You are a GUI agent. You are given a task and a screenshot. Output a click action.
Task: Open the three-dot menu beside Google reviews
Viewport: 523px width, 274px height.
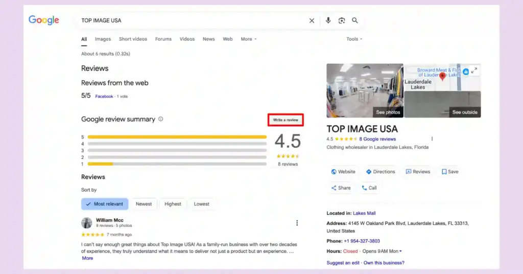point(432,139)
